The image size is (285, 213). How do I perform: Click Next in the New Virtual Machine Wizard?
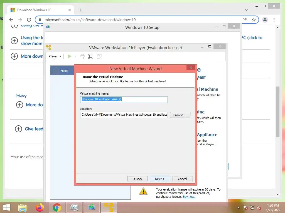tap(160, 179)
